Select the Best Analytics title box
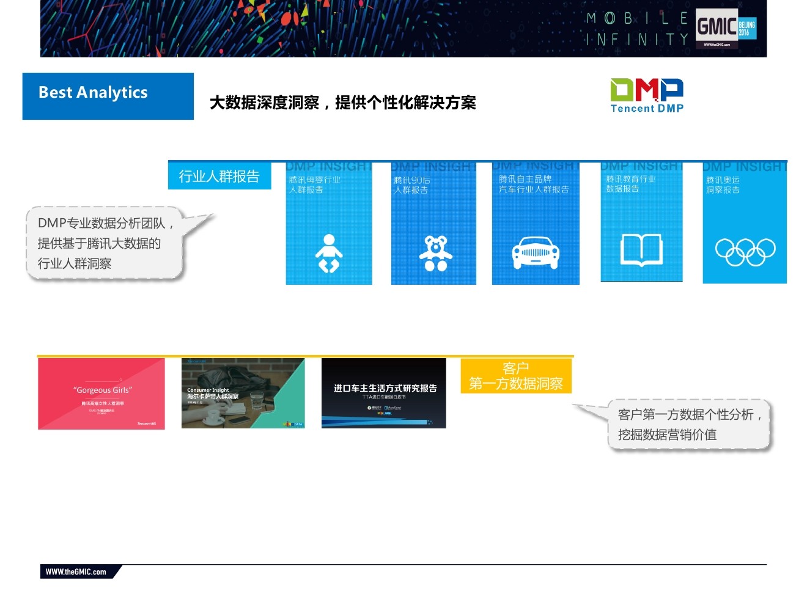The width and height of the screenshot is (807, 605). pos(108,96)
